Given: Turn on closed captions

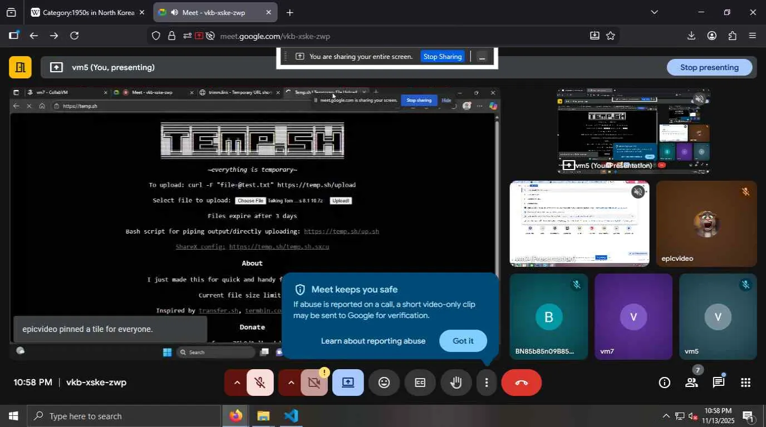Looking at the screenshot, I should pyautogui.click(x=420, y=383).
